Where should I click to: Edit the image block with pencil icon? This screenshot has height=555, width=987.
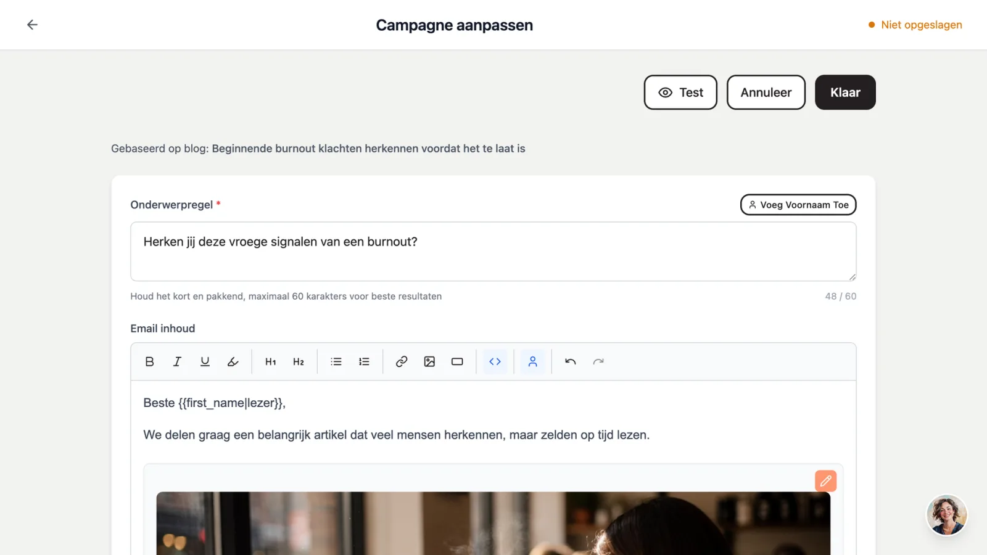tap(825, 481)
